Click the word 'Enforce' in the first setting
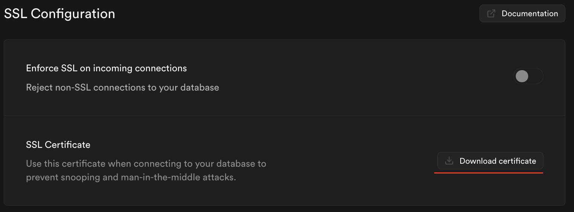Image resolution: width=574 pixels, height=212 pixels. [x=42, y=68]
